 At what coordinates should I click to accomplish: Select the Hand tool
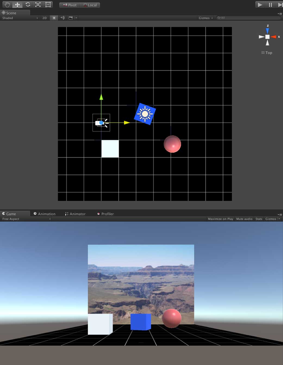coord(7,5)
